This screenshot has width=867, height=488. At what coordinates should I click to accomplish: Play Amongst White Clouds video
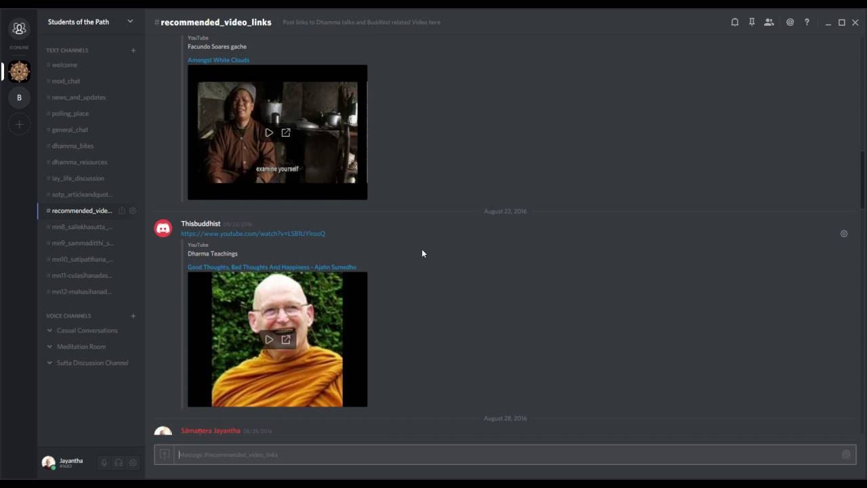[x=269, y=133]
